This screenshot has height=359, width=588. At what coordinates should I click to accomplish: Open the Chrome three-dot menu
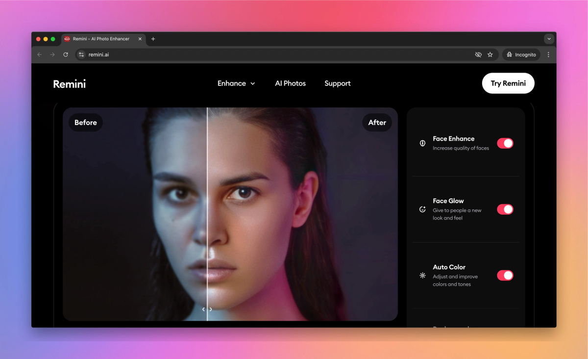548,54
